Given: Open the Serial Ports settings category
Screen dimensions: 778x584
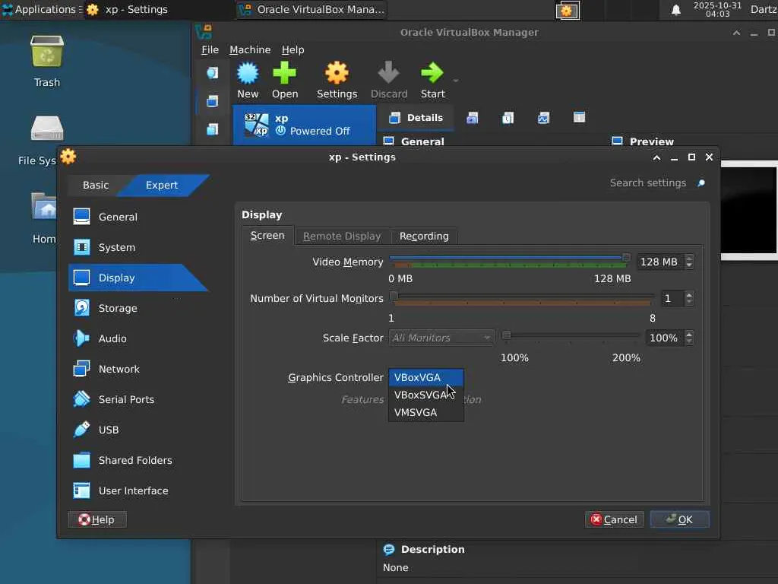Looking at the screenshot, I should (x=138, y=399).
